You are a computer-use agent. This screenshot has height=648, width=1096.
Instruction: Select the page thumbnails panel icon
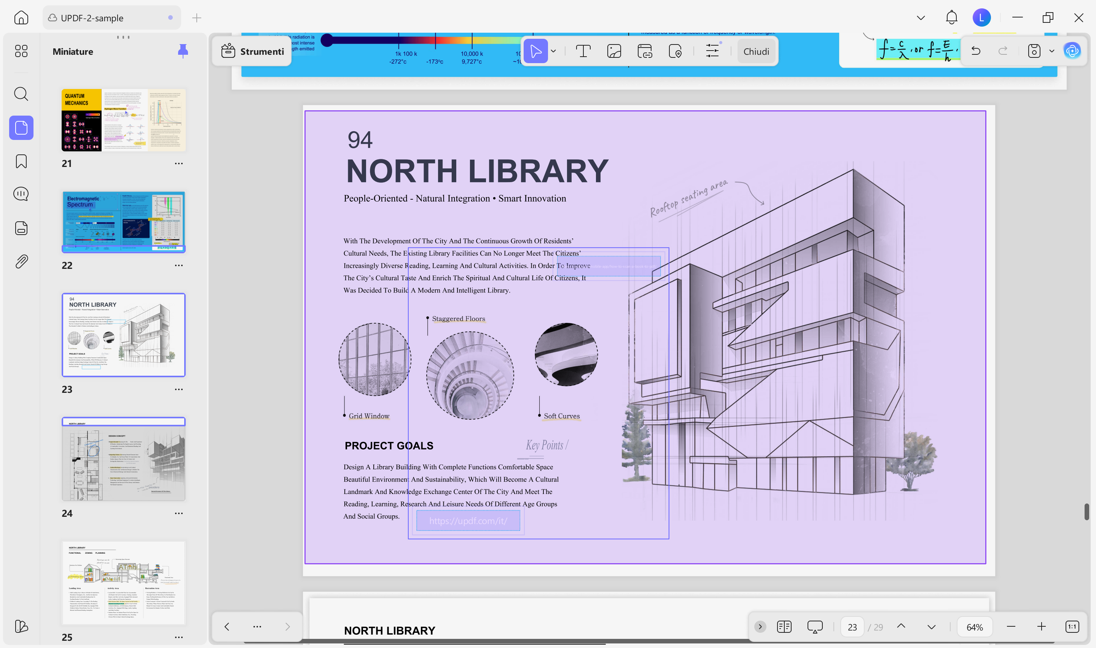pyautogui.click(x=21, y=127)
